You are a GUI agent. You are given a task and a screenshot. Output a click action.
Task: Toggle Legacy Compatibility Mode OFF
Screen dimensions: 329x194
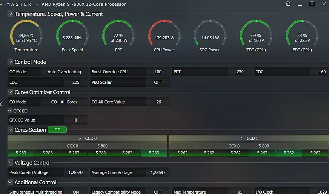coord(158,191)
